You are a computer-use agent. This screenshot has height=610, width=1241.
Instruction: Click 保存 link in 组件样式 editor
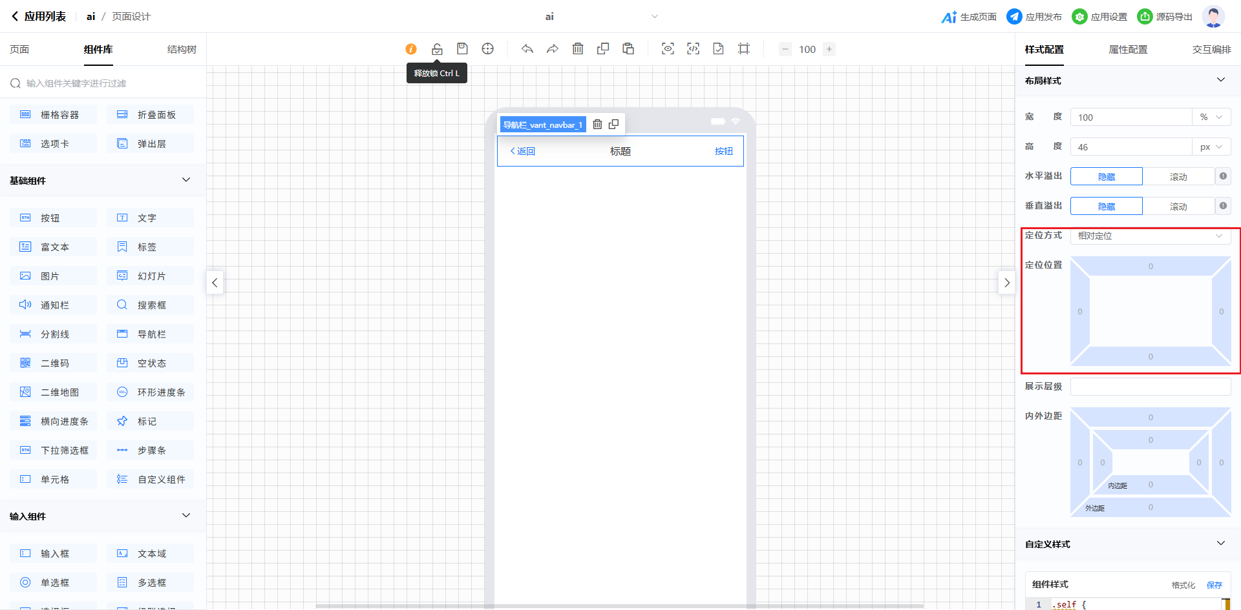1214,585
